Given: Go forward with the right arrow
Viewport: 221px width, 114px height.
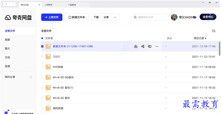Looking at the screenshot, I should 12,4.
